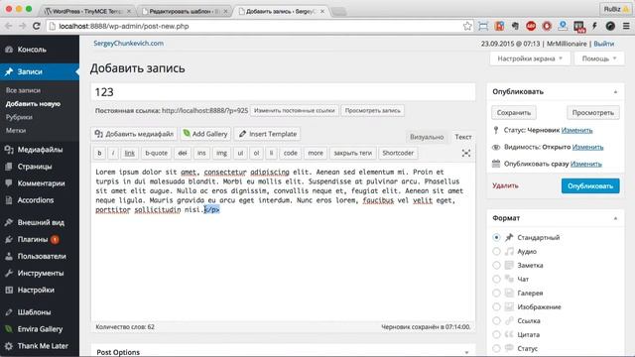Open Рубрики submenu item

[19, 117]
